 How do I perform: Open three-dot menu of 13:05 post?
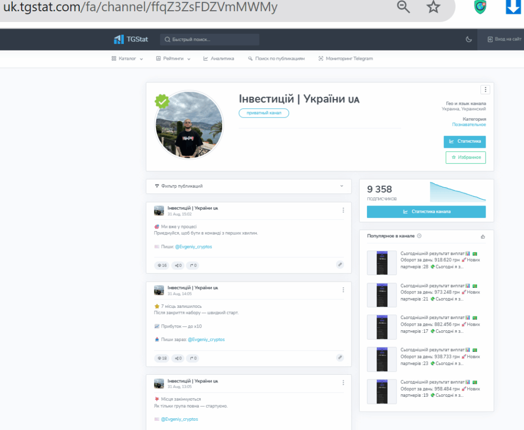[343, 383]
